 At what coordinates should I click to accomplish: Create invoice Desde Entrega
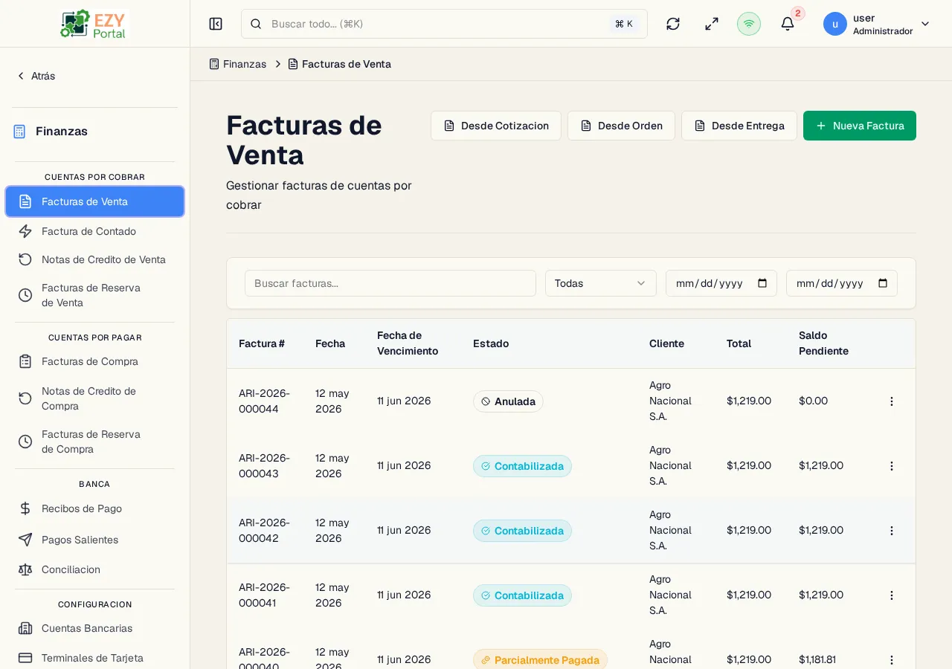click(x=739, y=126)
